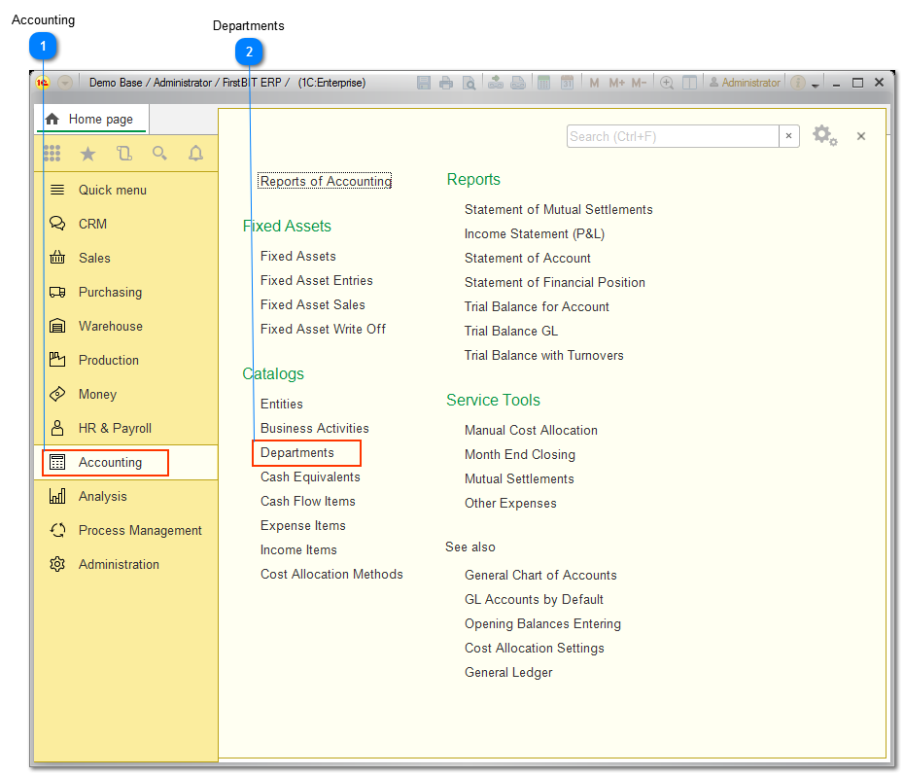
Task: Click the zoom magnifier icon in the toolbar
Action: point(667,83)
